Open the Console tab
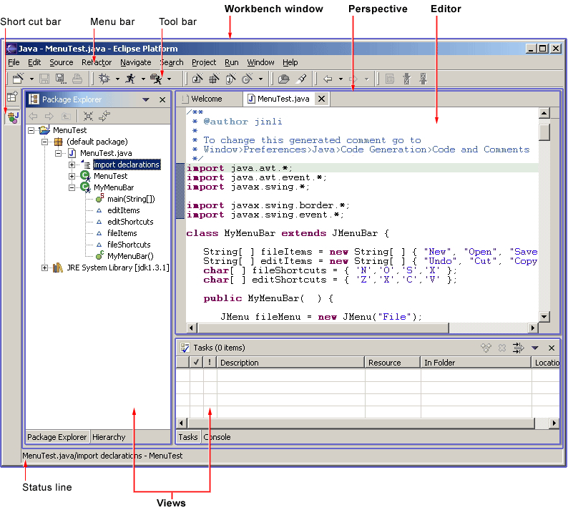This screenshot has width=568, height=510. (x=217, y=437)
